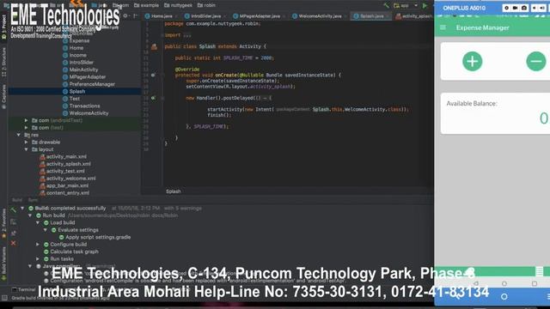Collapse the Load build node

click(x=38, y=223)
